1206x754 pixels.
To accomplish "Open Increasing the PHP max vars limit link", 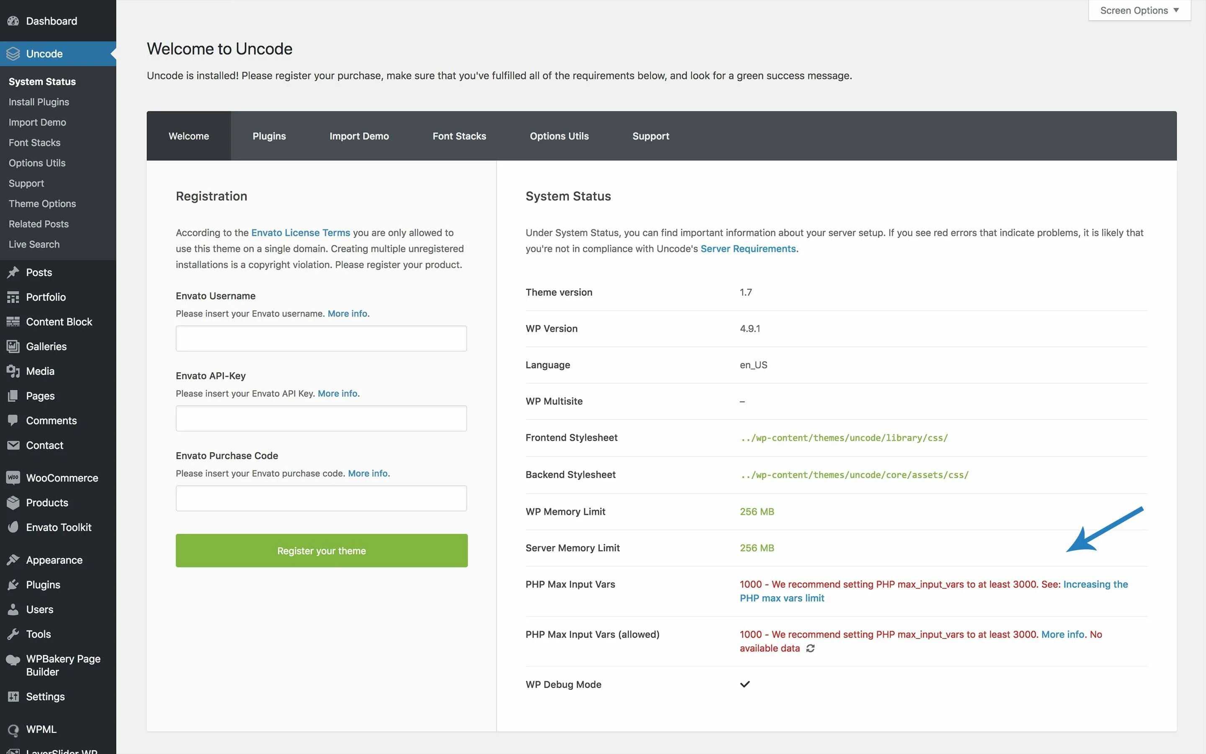I will pyautogui.click(x=934, y=591).
